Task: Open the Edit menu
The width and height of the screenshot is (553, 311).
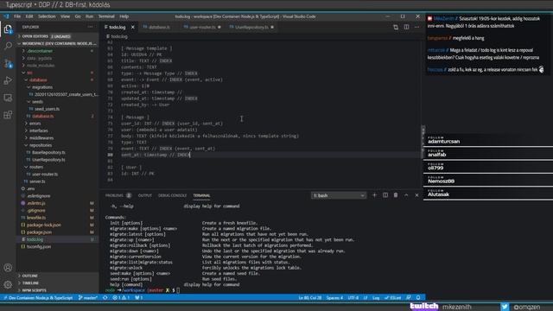Action: tap(29, 16)
